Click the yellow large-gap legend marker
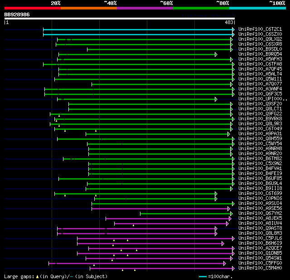Viewport: 290px width, 280px height. click(x=37, y=276)
